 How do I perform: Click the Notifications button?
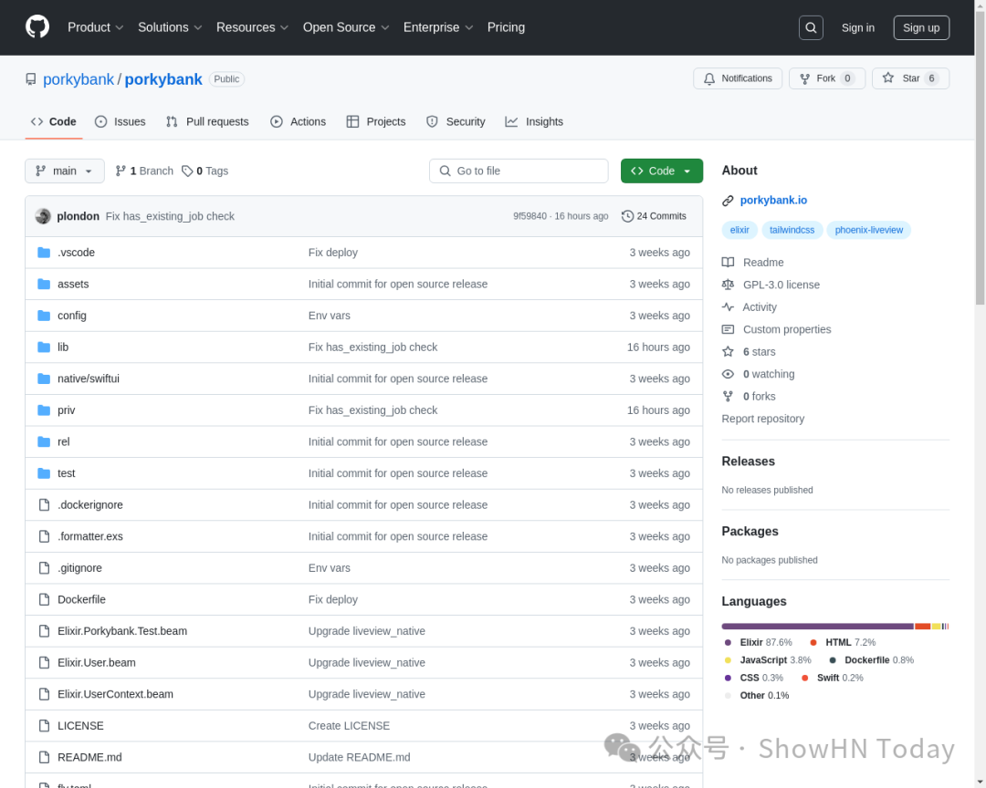(738, 78)
